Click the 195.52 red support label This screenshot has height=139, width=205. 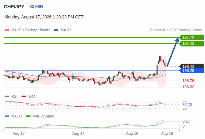pos(188,87)
